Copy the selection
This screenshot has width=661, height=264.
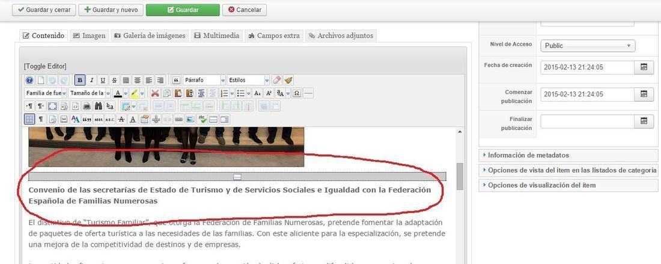click(x=166, y=94)
